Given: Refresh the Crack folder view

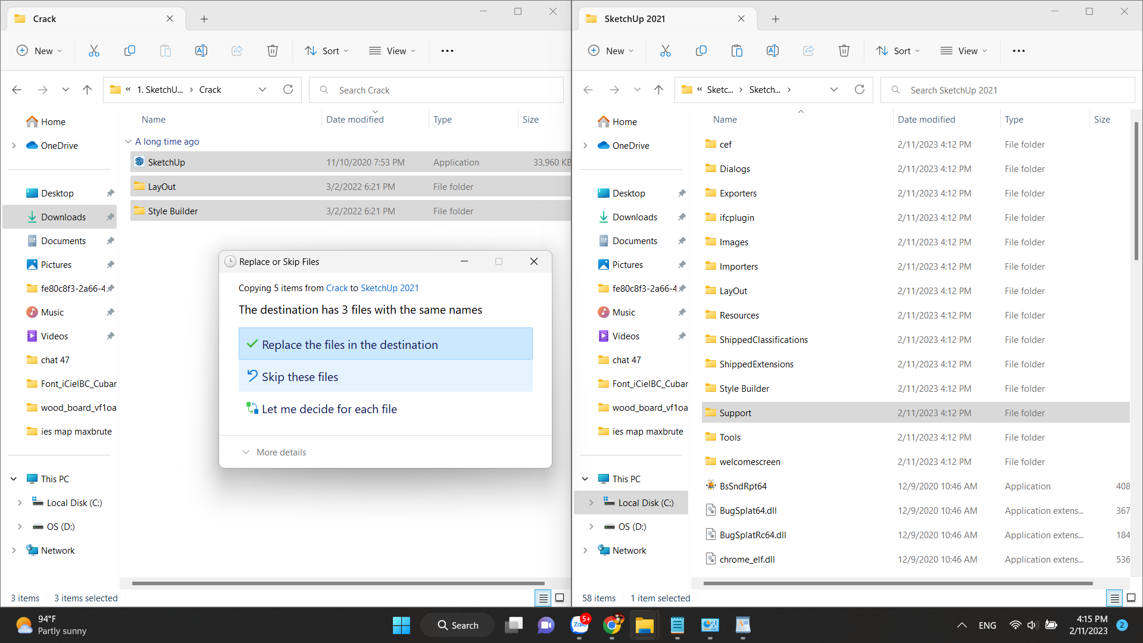Looking at the screenshot, I should pyautogui.click(x=288, y=89).
